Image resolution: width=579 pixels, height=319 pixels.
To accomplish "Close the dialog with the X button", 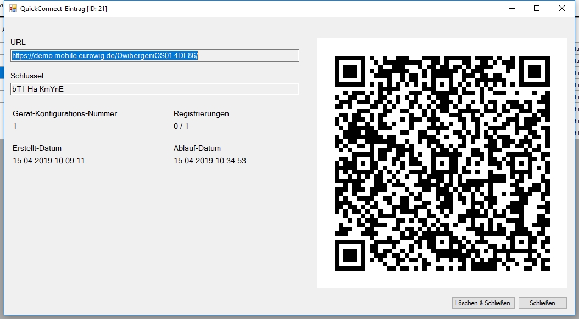I will 562,8.
